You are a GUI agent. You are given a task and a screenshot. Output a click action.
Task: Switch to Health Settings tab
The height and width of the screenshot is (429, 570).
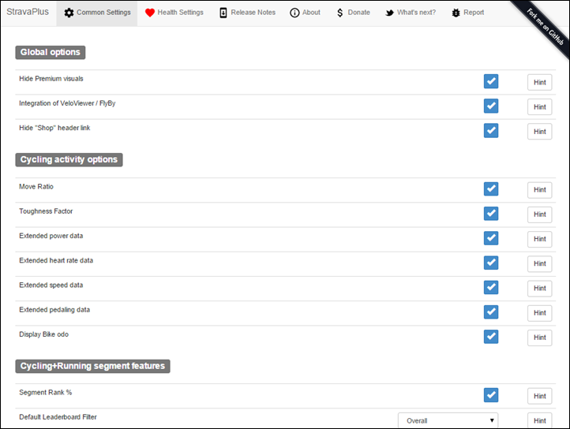point(174,13)
